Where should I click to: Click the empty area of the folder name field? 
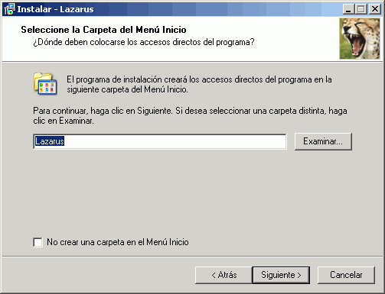[174, 141]
